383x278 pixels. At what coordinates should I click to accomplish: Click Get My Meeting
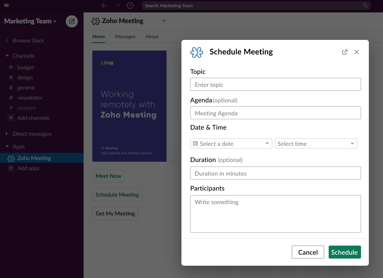(115, 214)
